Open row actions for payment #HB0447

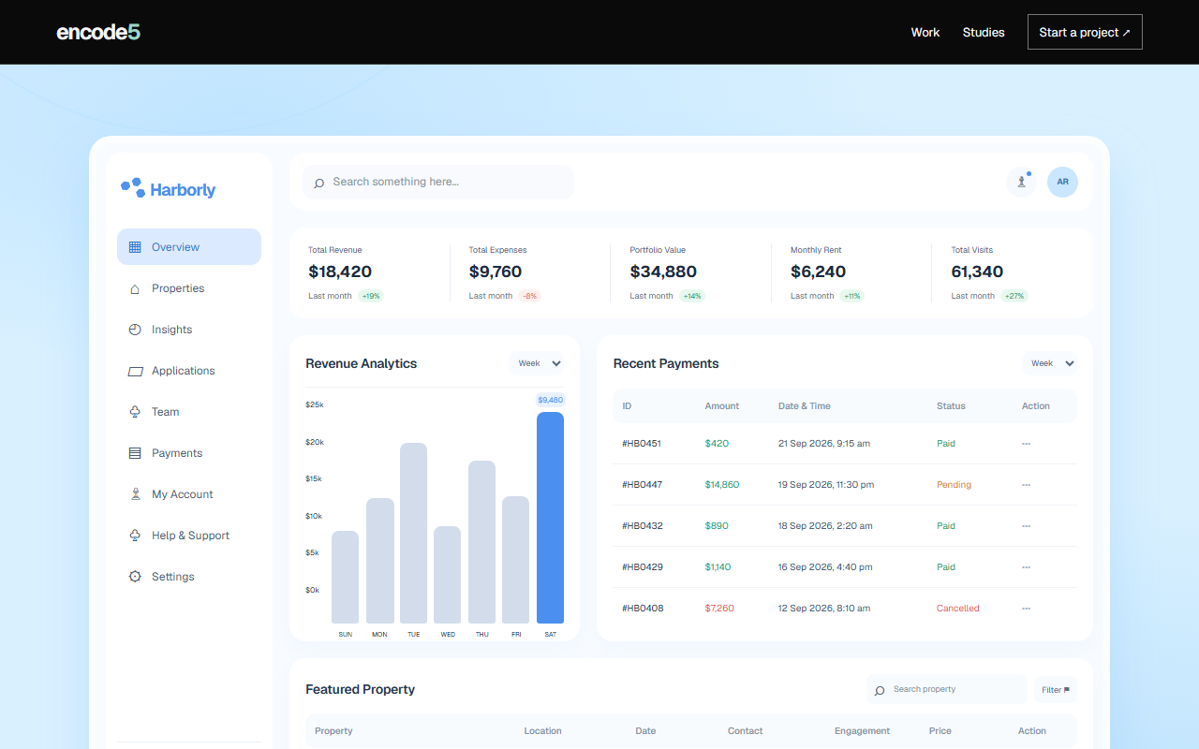(x=1026, y=485)
